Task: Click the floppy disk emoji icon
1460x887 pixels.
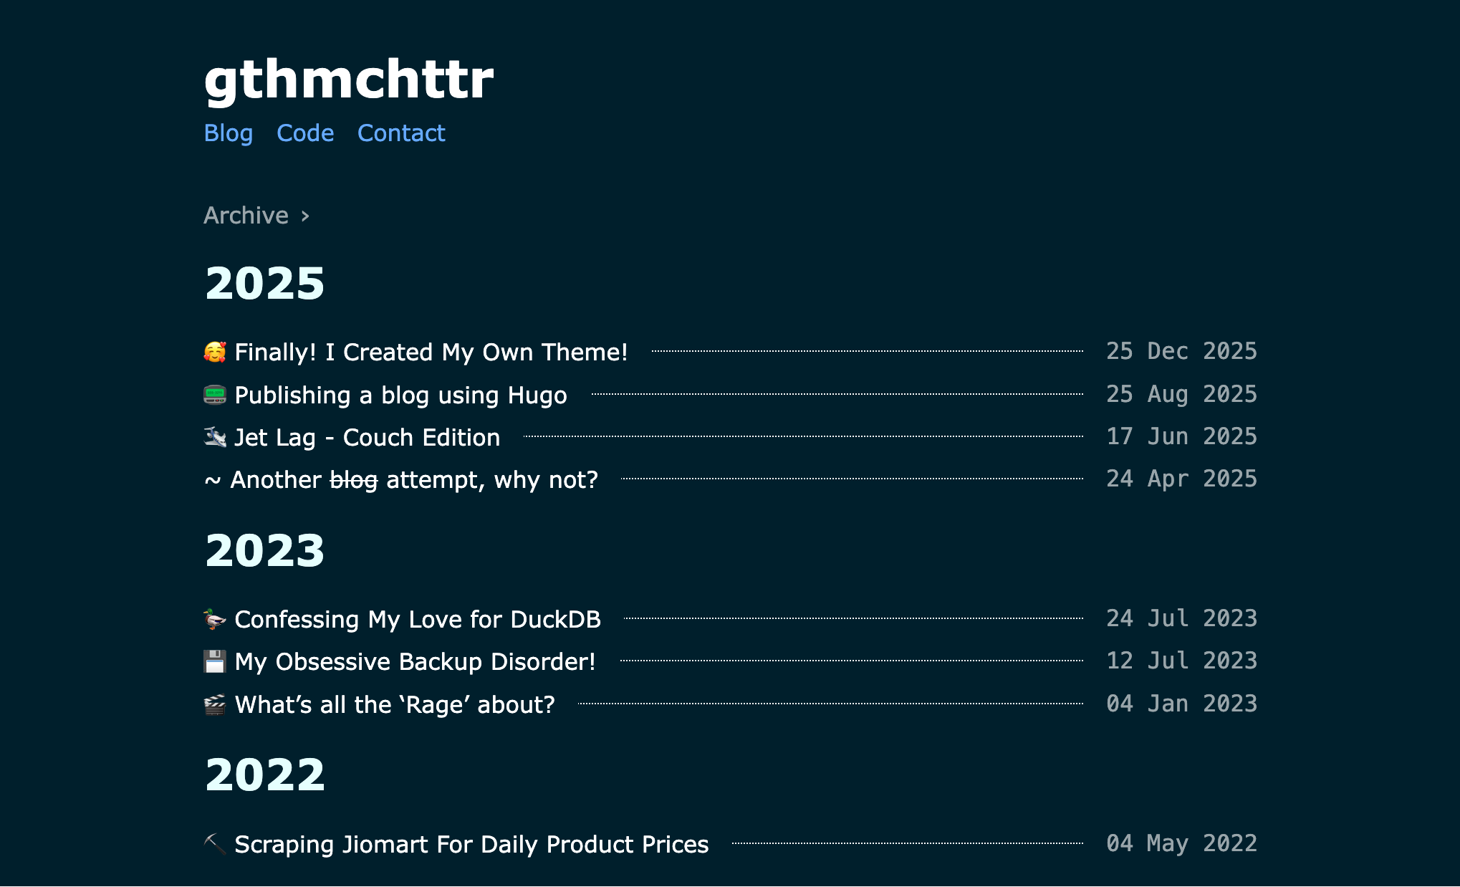Action: tap(215, 661)
